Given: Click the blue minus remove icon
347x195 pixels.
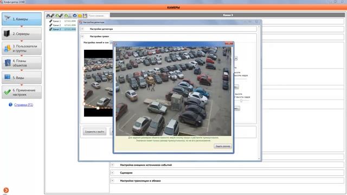Looking at the screenshot, I should pyautogui.click(x=75, y=16).
